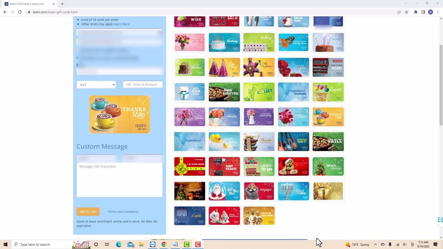Screen dimensions: 443x249
Task: Open the $15 amount dropdown
Action: tap(96, 85)
